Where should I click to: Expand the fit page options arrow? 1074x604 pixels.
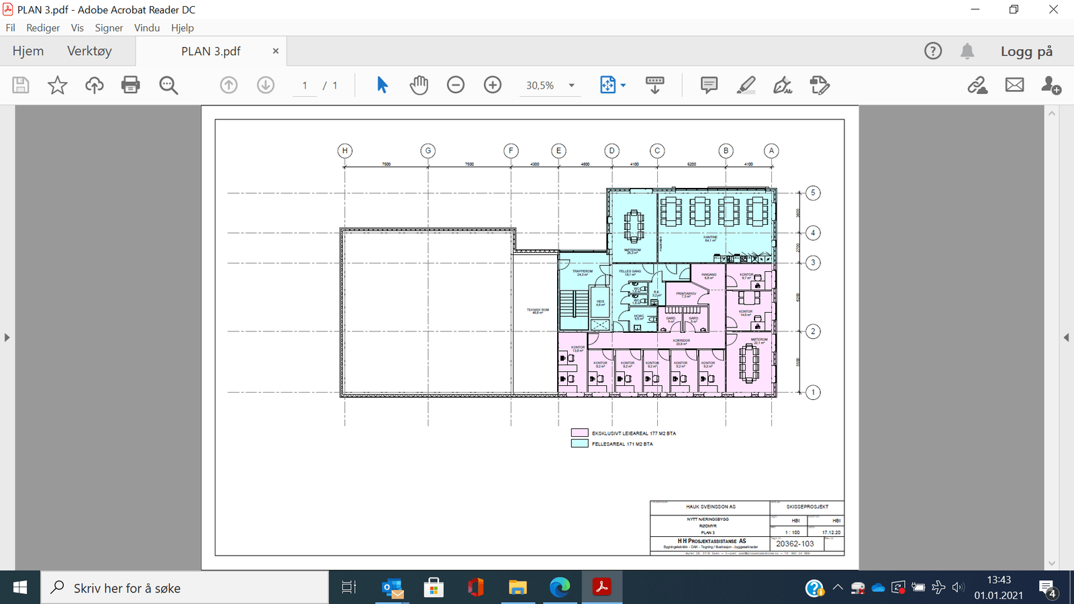coord(624,85)
